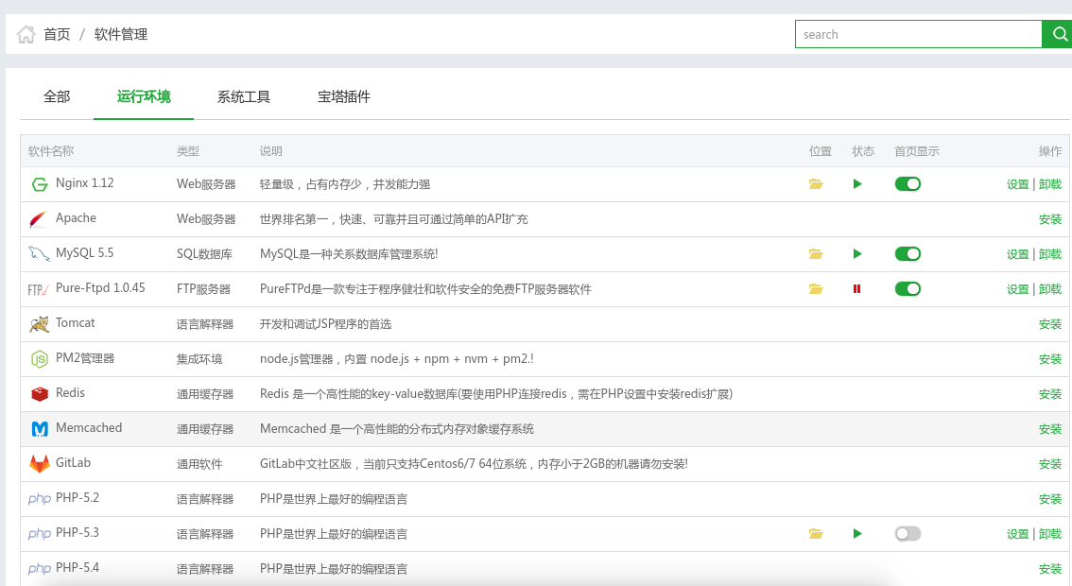Open MySQL 设置 link

1017,254
